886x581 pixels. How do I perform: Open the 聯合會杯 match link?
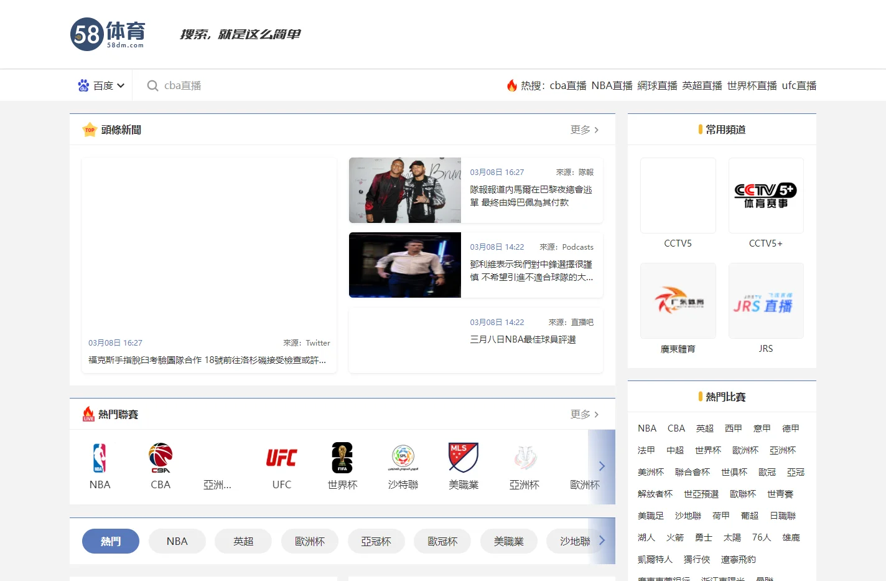coord(692,472)
